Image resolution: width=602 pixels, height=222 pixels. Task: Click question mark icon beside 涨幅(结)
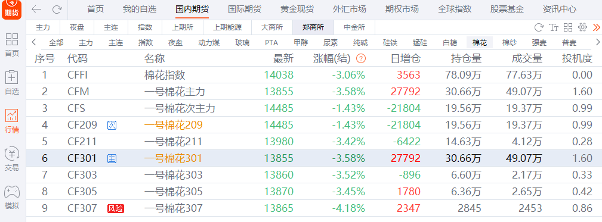click(361, 58)
